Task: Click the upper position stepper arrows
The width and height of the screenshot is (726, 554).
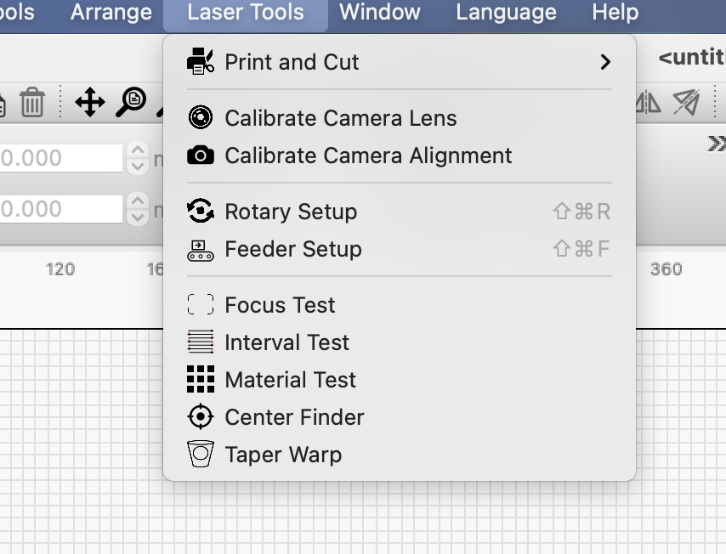Action: click(138, 158)
